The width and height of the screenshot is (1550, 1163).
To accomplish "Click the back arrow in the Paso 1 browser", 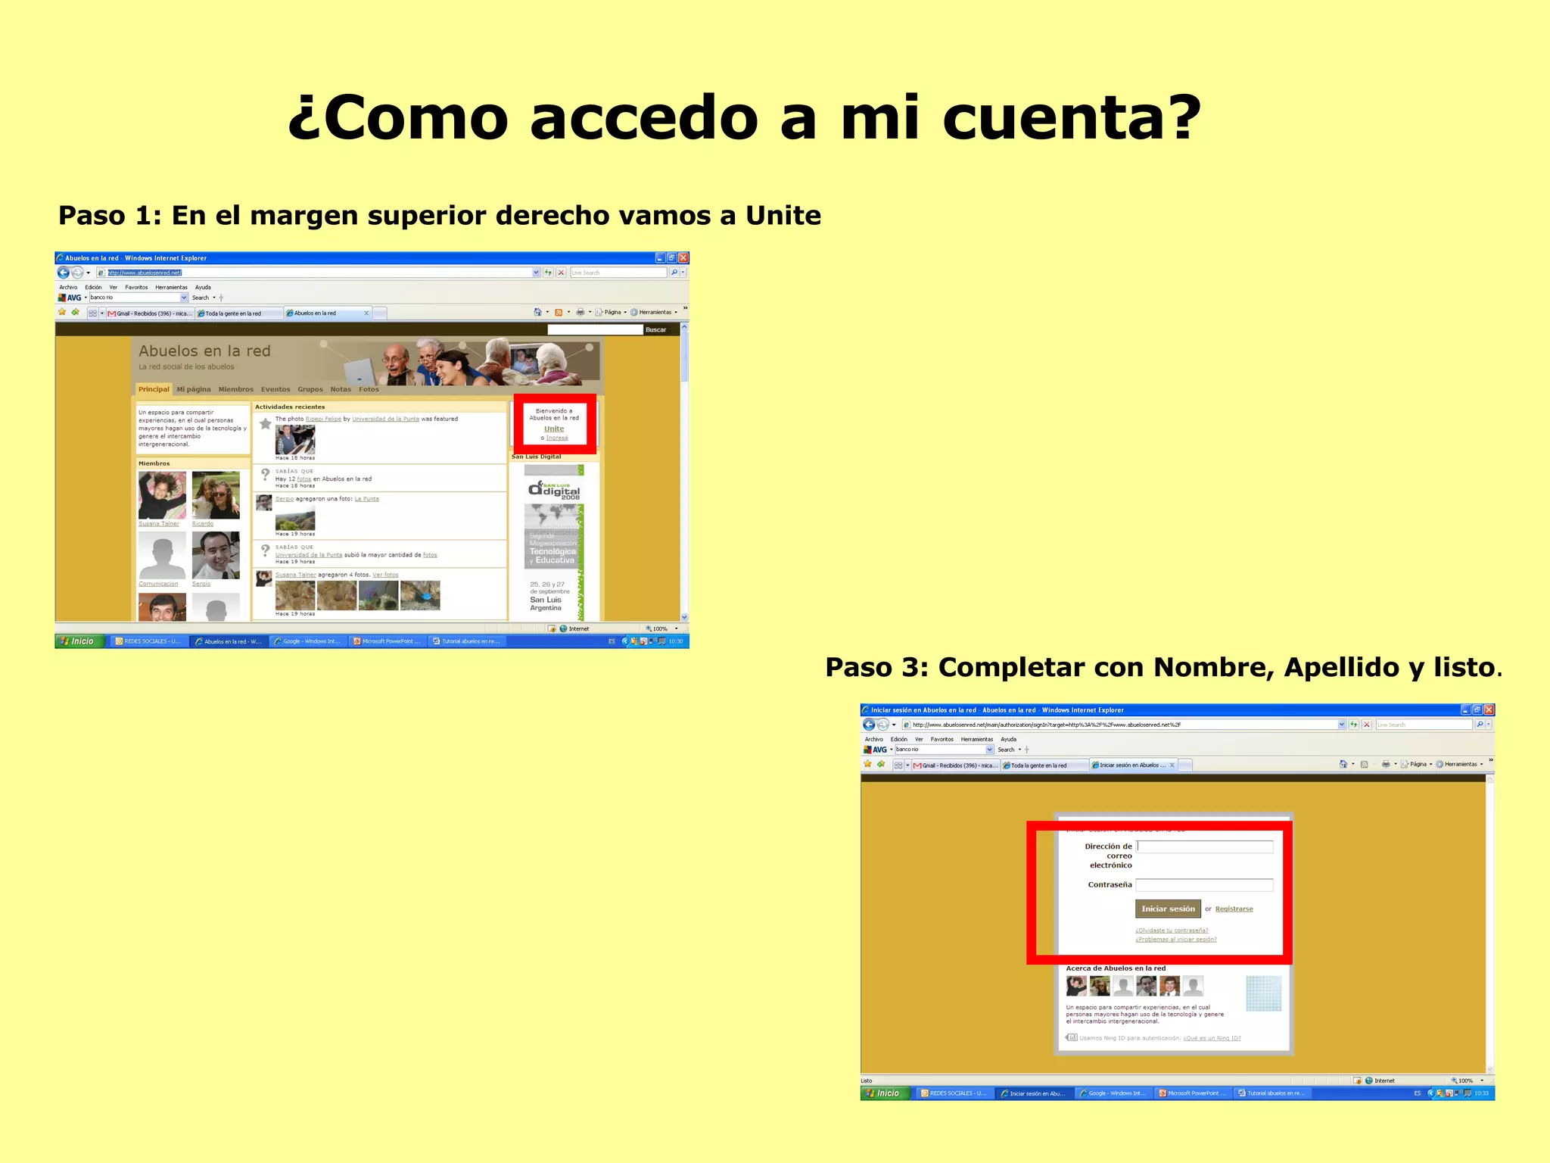I will (64, 273).
